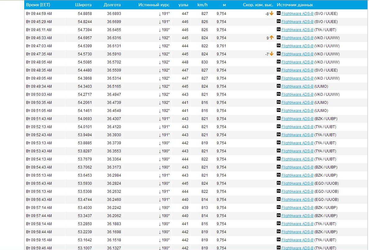Click the orange down arrow next to -8
Image resolution: width=369 pixels, height=250 pixels.
[271, 13]
